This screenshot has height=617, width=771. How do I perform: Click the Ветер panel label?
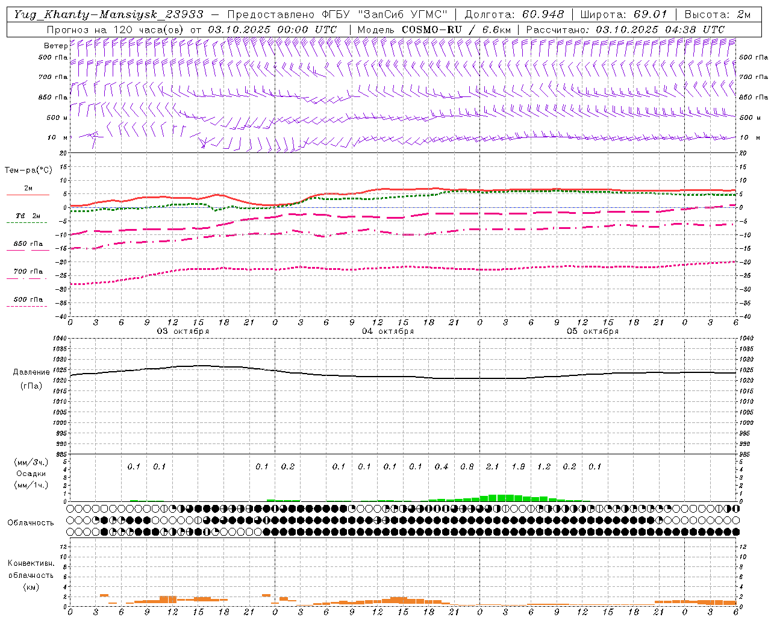[x=55, y=46]
